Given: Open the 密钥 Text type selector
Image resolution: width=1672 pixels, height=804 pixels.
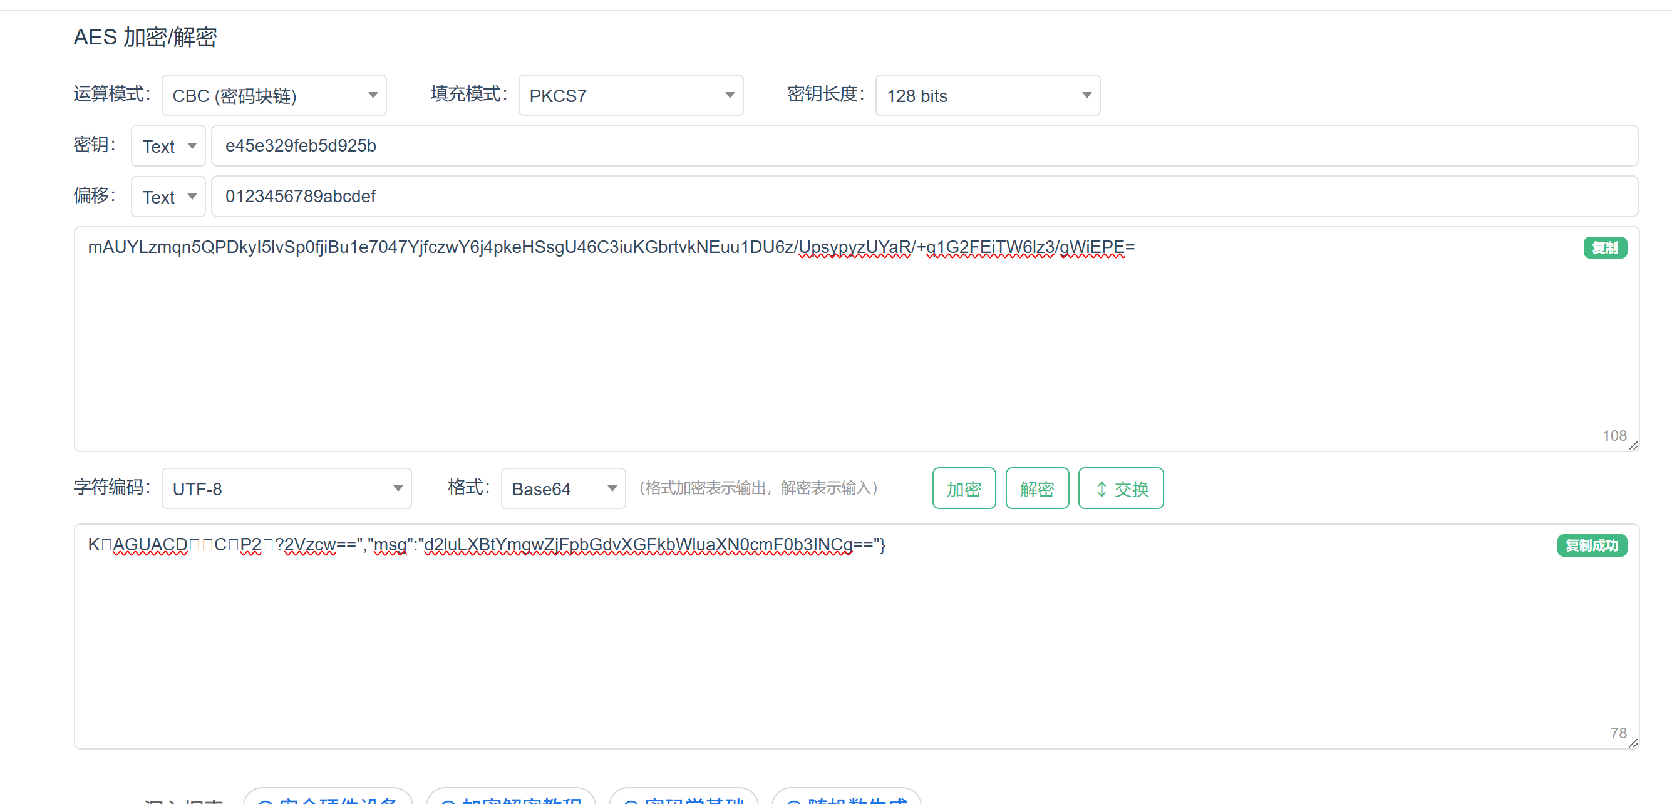Looking at the screenshot, I should [168, 146].
